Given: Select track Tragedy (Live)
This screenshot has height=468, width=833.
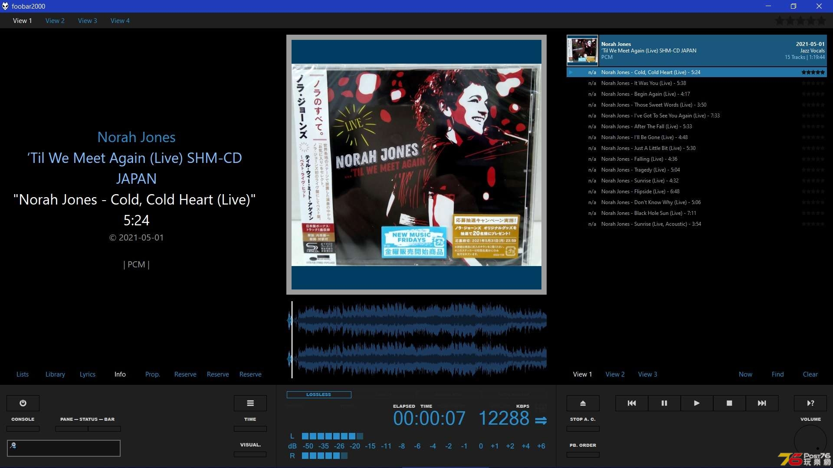Looking at the screenshot, I should pyautogui.click(x=697, y=170).
